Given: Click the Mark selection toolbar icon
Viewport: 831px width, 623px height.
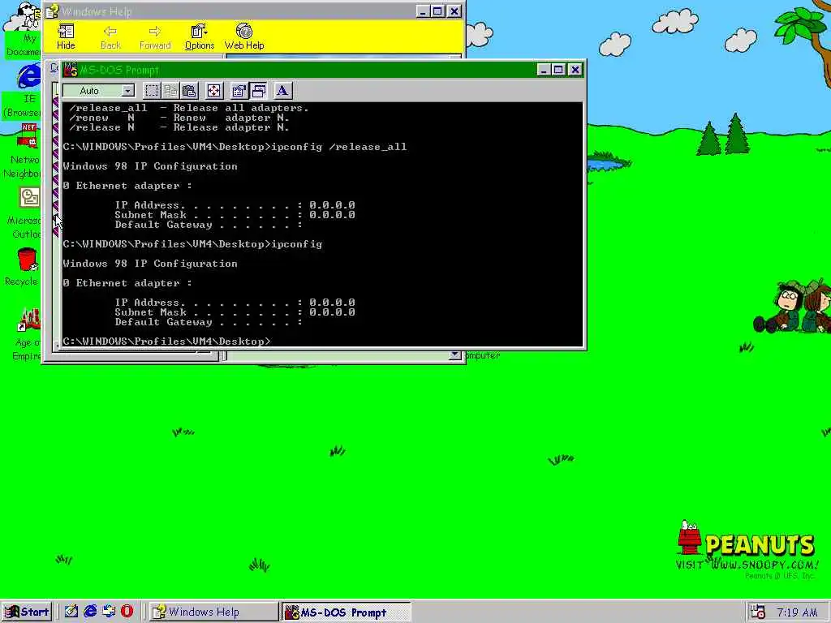Looking at the screenshot, I should coord(152,91).
